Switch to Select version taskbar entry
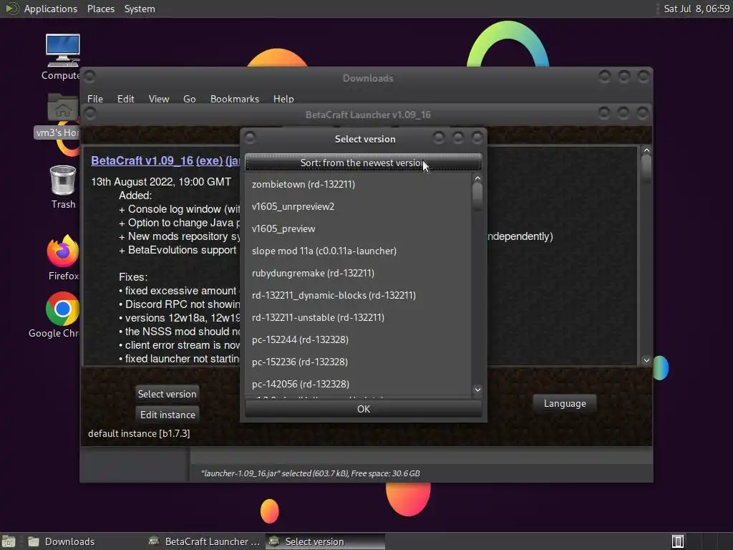Screen dimensions: 733x550 (x=326, y=541)
